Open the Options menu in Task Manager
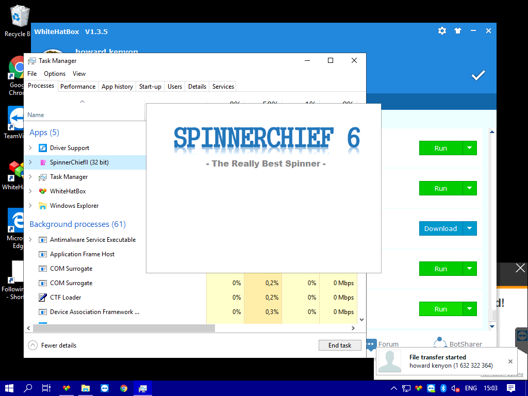 click(x=55, y=74)
